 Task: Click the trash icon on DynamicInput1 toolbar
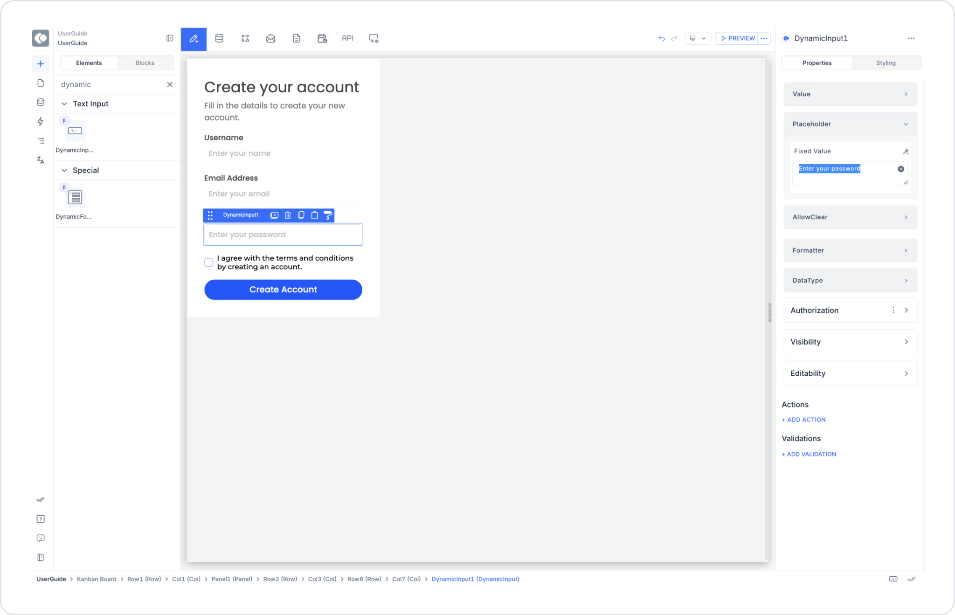(288, 215)
